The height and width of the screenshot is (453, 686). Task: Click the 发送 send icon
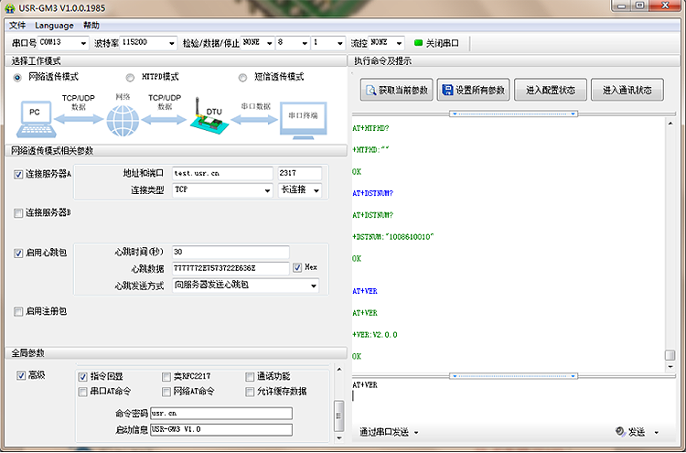coord(621,432)
